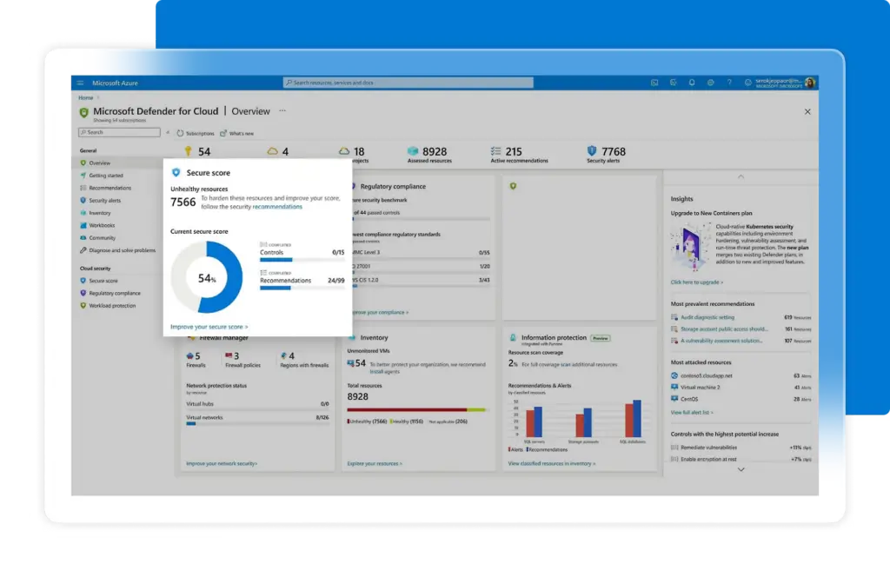
Task: Open the ellipsis more options beside Overview
Action: pyautogui.click(x=282, y=110)
